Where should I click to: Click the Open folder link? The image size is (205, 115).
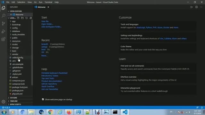[47, 24]
